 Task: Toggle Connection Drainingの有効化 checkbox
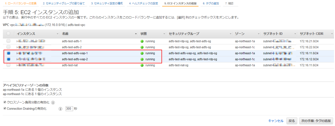(x=5, y=109)
